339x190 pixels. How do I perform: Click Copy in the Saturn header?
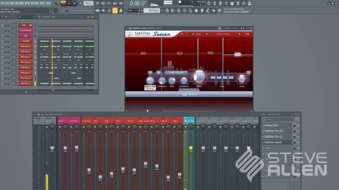pos(198,34)
